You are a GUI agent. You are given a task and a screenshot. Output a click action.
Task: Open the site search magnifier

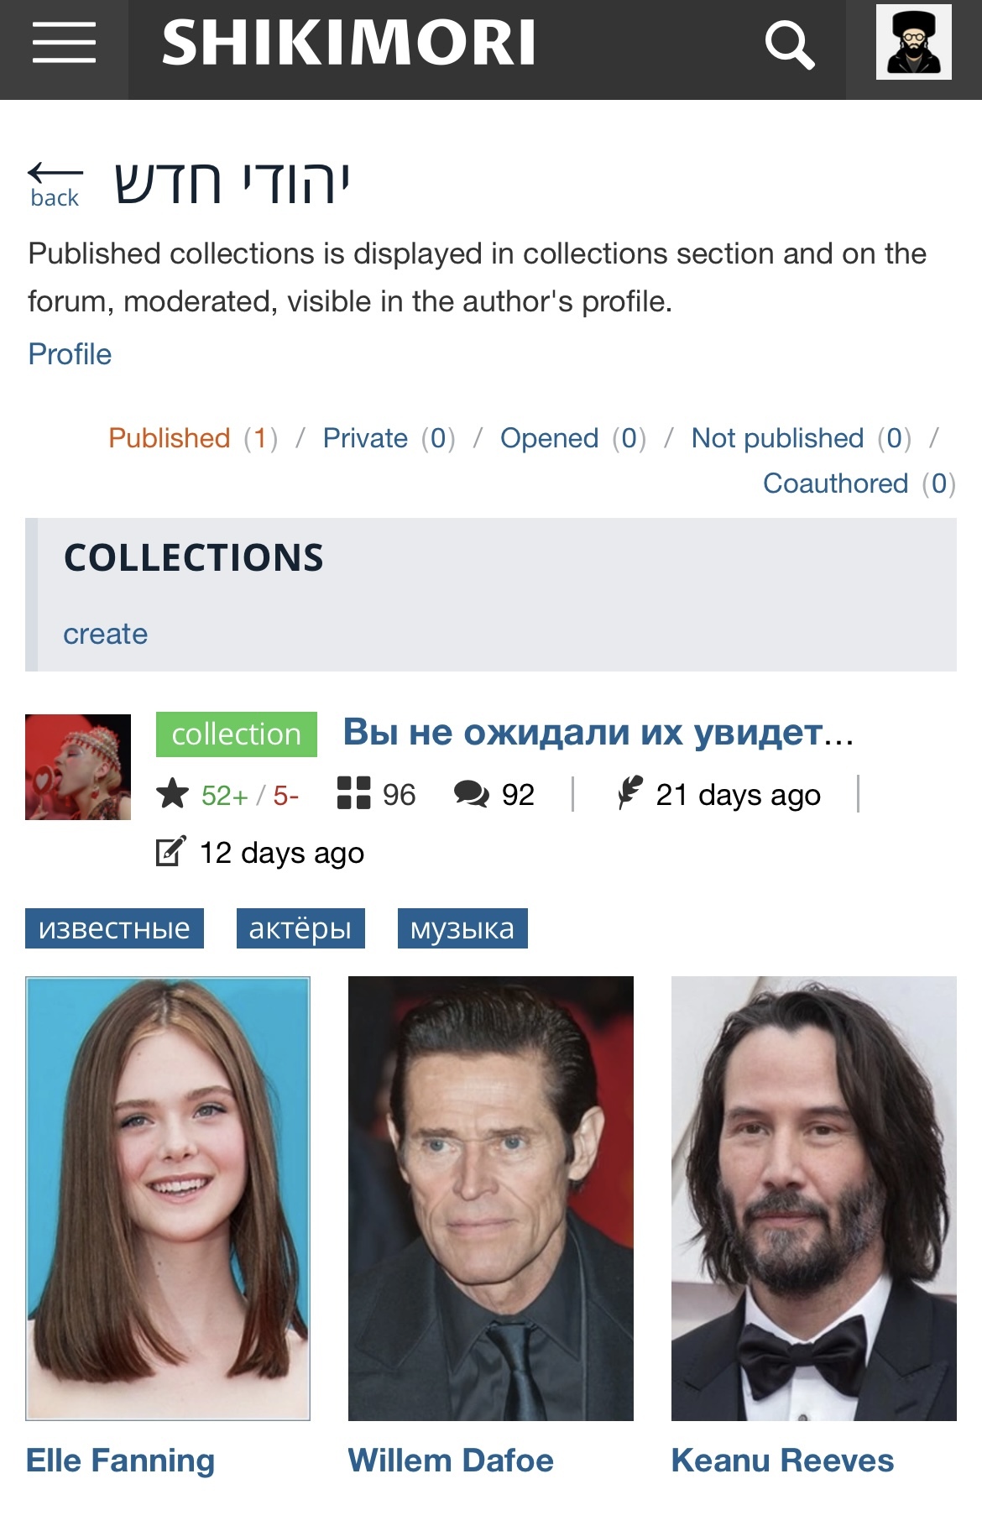(x=789, y=45)
